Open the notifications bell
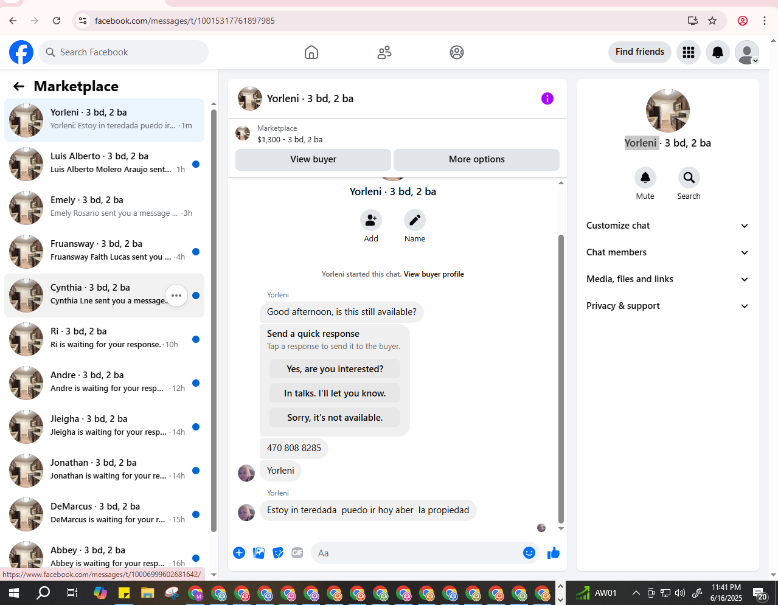 pyautogui.click(x=718, y=52)
